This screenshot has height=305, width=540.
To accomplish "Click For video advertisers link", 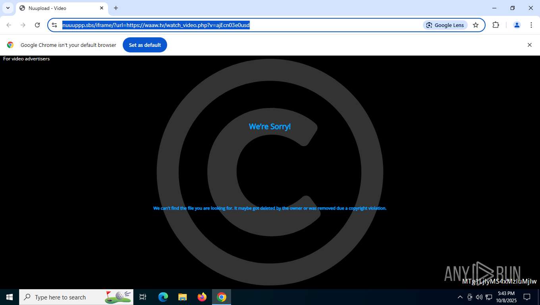I will coord(27,59).
